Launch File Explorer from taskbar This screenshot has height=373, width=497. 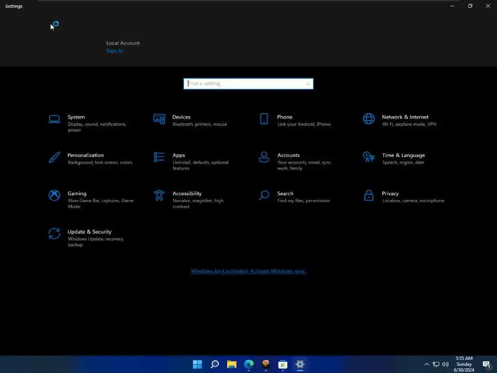pos(232,364)
